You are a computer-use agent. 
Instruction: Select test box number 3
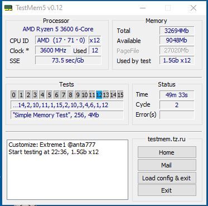point(35,95)
